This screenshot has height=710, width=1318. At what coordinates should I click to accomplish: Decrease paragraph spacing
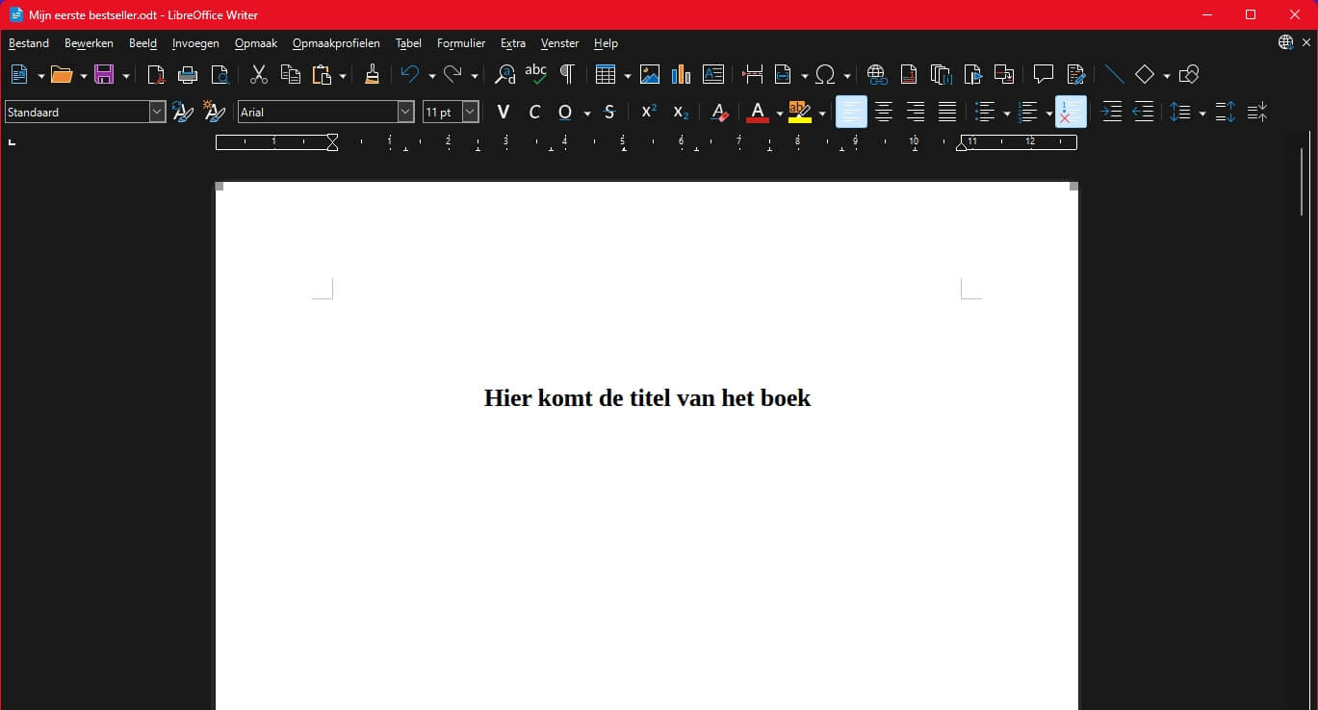[x=1256, y=113]
